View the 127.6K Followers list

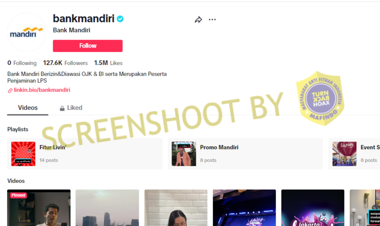coord(65,63)
